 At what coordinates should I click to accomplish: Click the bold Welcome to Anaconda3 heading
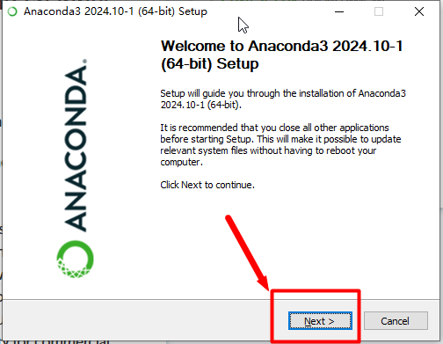tap(282, 55)
